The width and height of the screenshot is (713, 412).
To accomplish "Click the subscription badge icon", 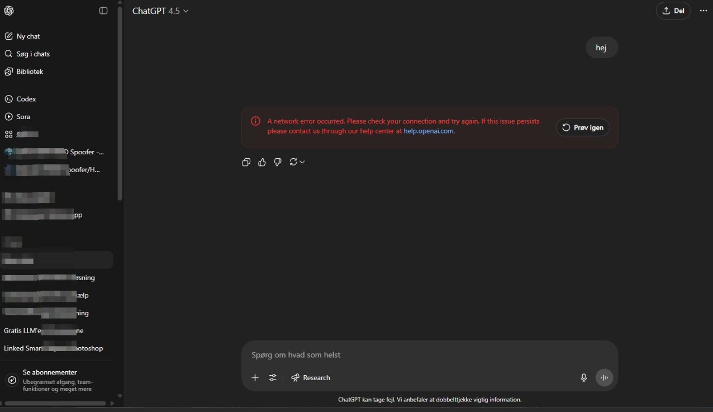I will pyautogui.click(x=12, y=380).
